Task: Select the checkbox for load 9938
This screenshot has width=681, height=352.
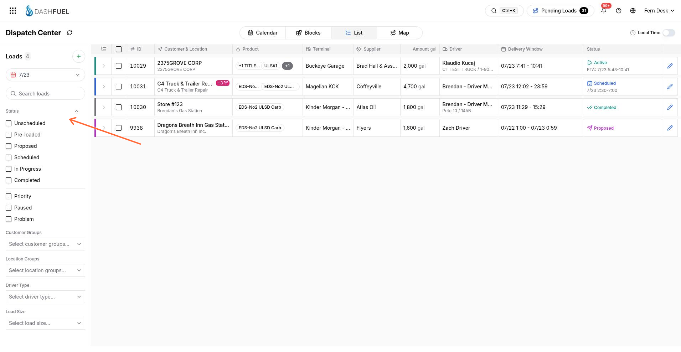Action: coord(119,128)
